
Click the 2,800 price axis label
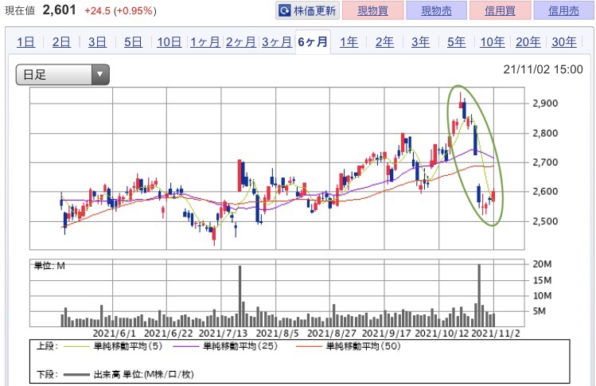[545, 133]
